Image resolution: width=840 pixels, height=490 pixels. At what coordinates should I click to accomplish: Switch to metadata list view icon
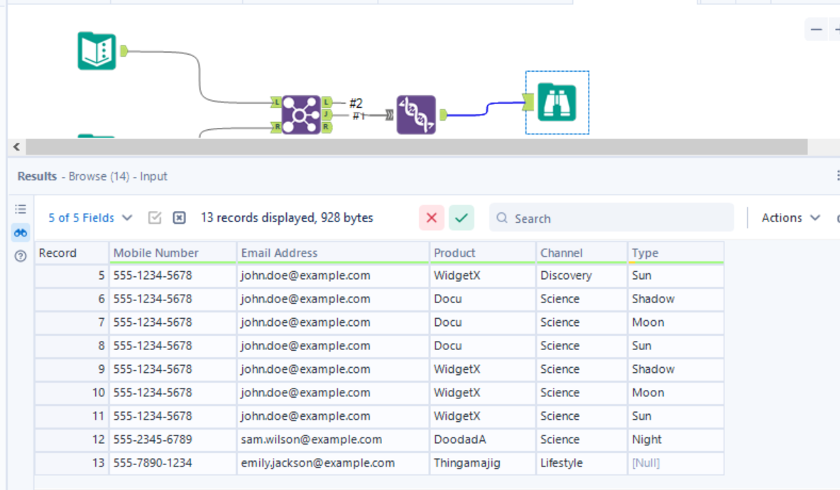point(21,209)
